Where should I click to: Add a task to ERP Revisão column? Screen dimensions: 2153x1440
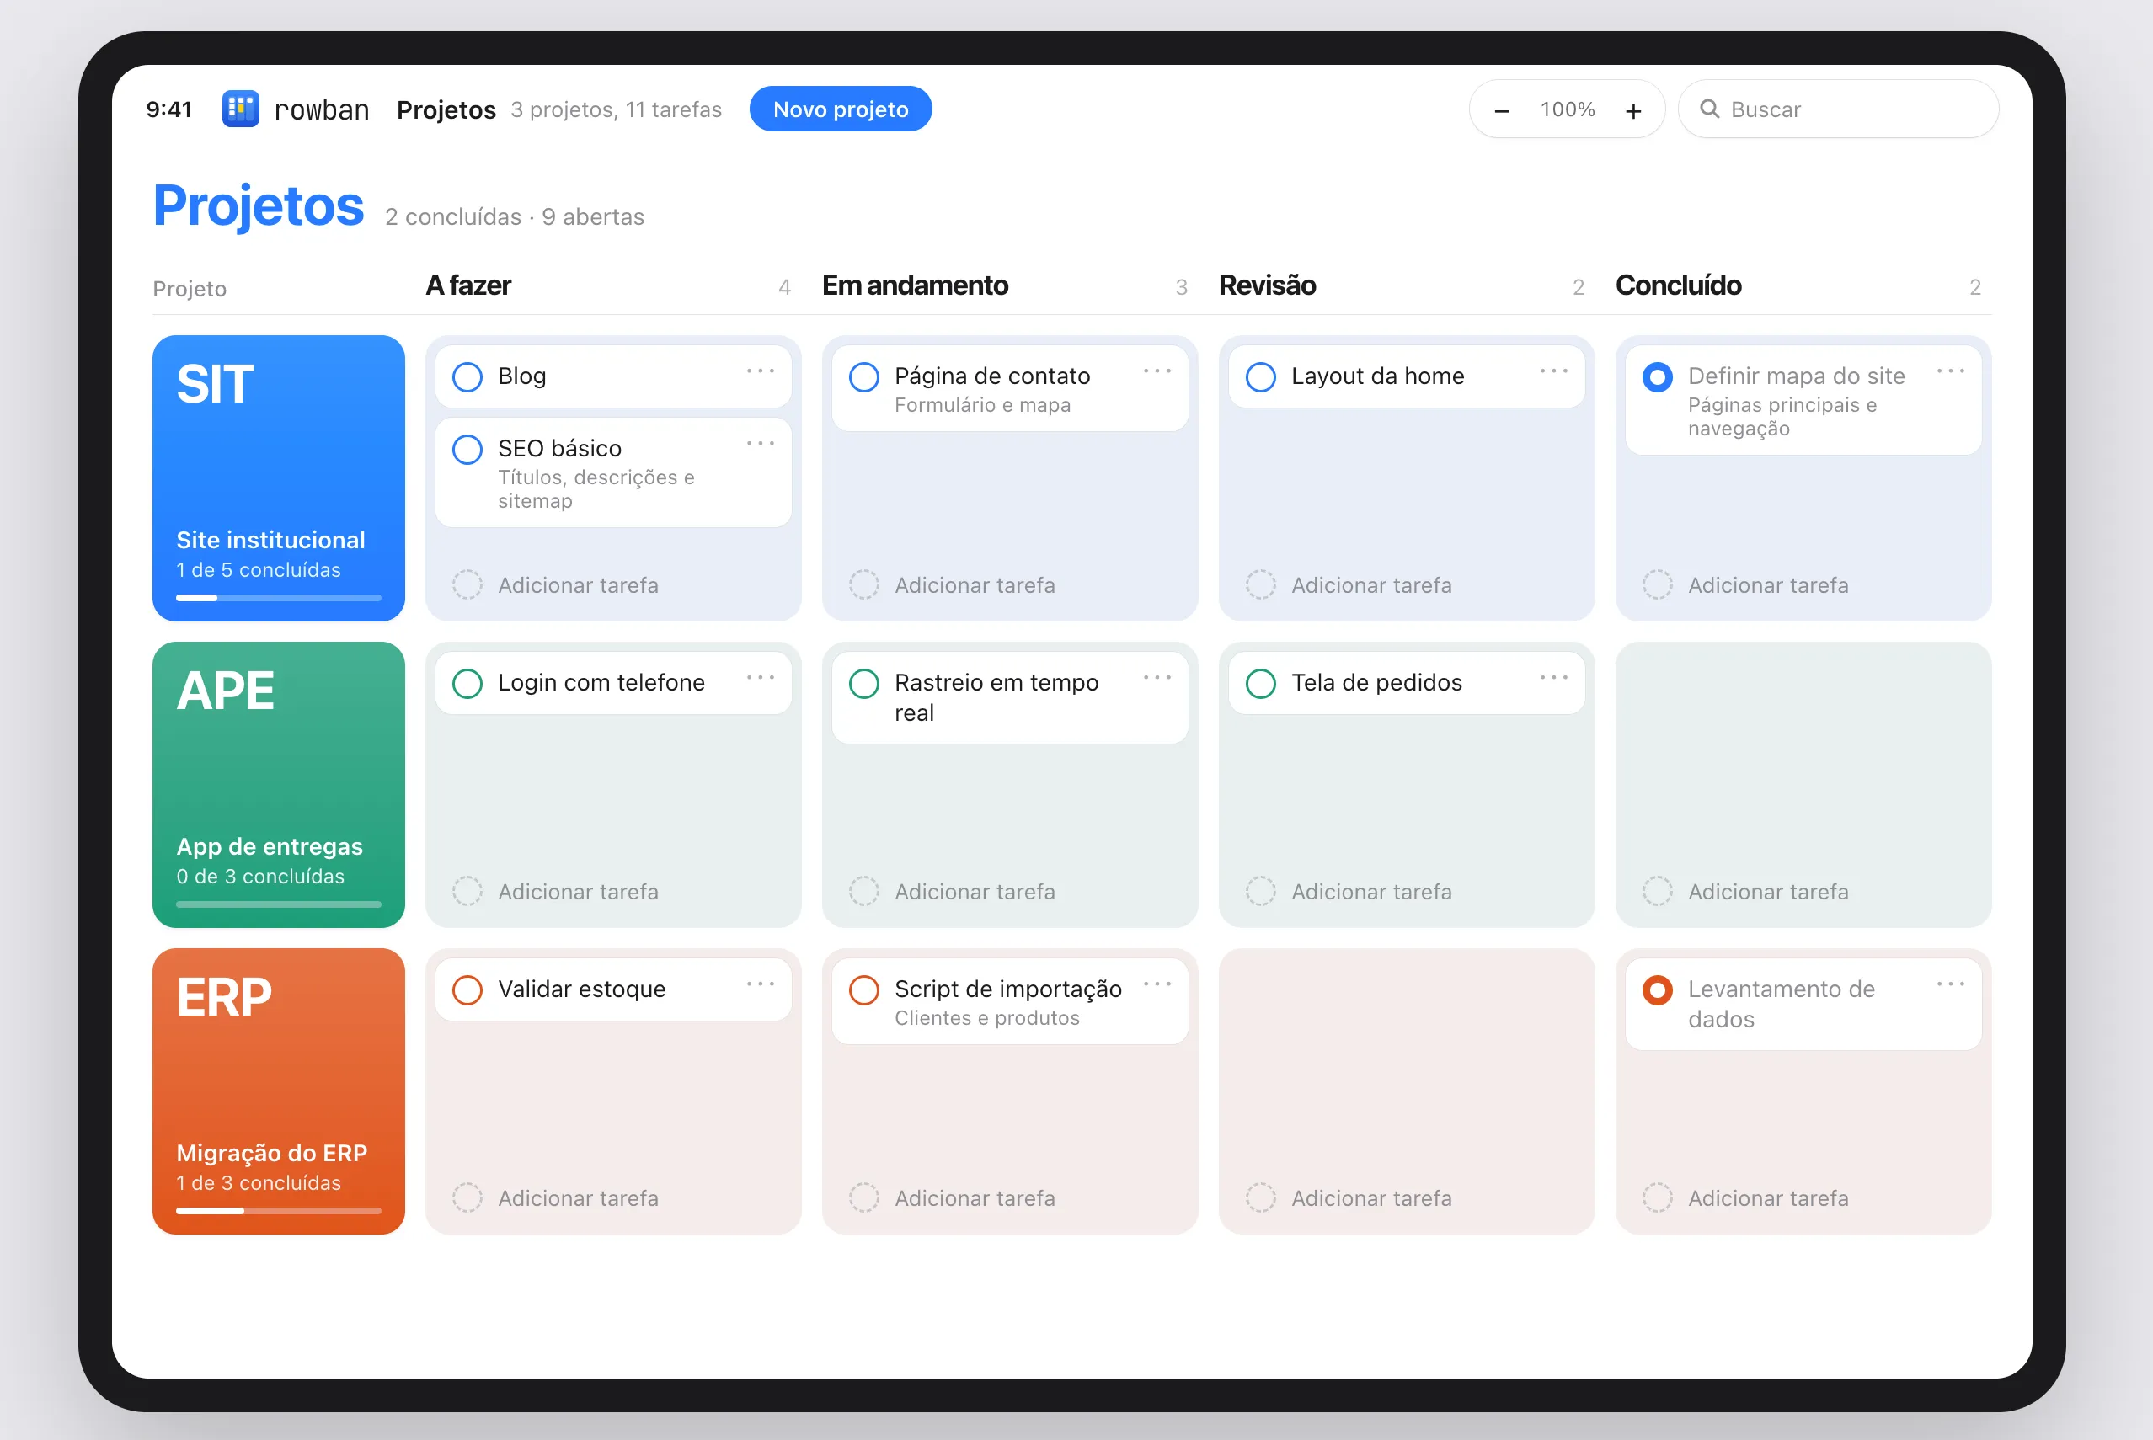click(1349, 1198)
